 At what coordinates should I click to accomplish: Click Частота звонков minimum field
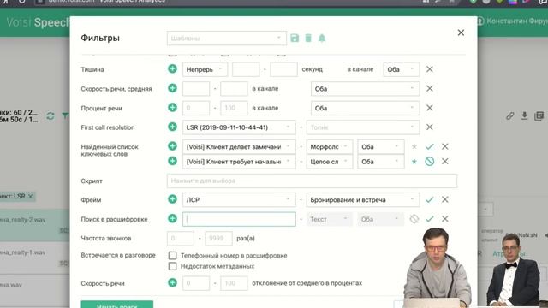point(181,238)
